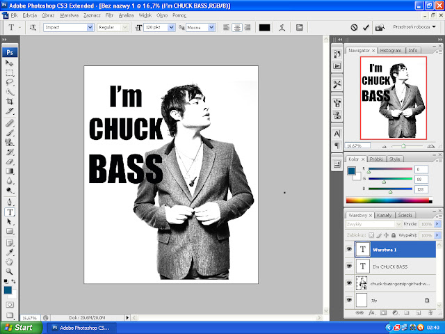This screenshot has height=334, width=445.
Task: Add a layer style (fx)
Action: tap(371, 312)
